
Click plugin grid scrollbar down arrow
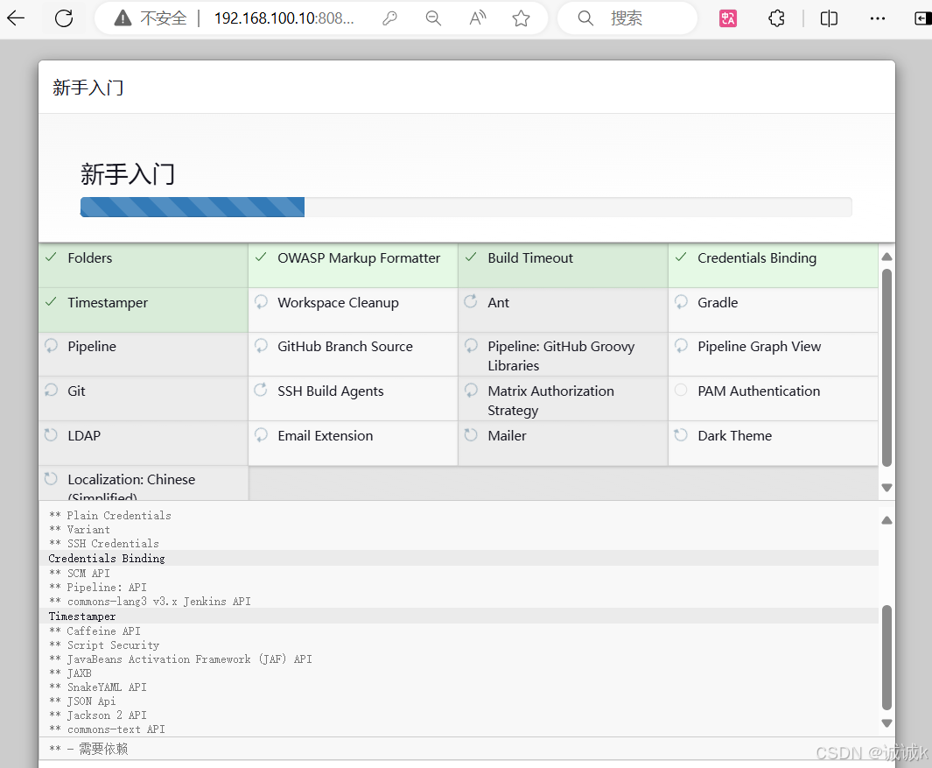tap(886, 487)
